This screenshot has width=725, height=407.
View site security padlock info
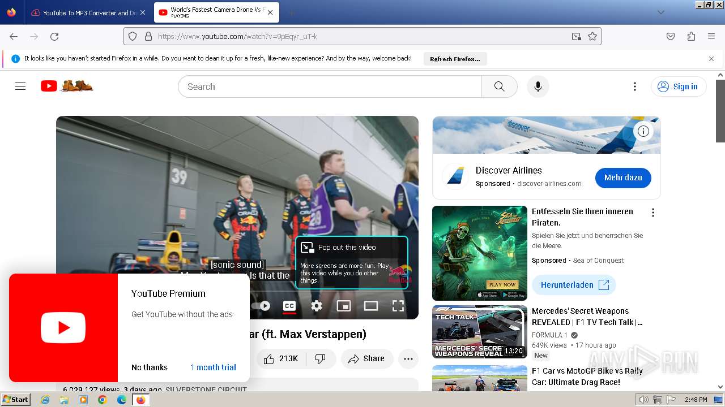pos(148,36)
